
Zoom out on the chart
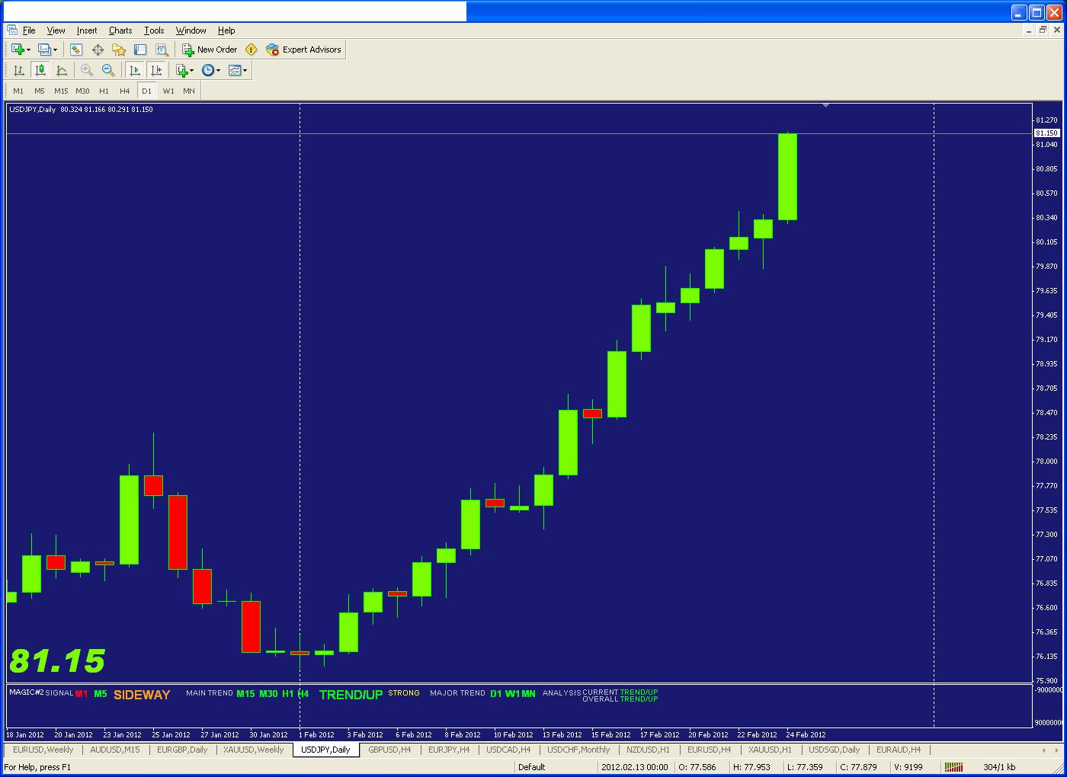click(x=108, y=70)
